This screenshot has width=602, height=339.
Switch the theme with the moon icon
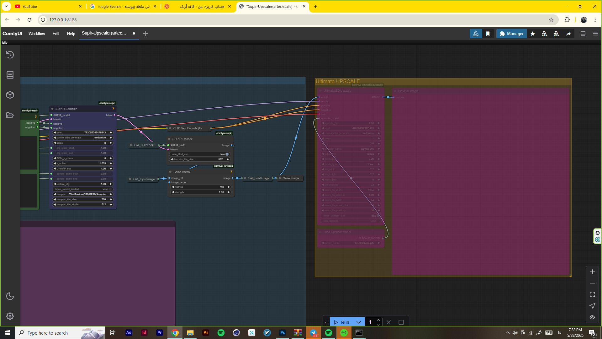pyautogui.click(x=10, y=296)
